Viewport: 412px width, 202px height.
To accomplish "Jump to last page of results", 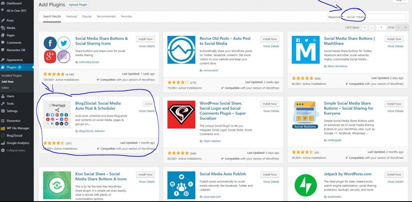I will pyautogui.click(x=406, y=27).
